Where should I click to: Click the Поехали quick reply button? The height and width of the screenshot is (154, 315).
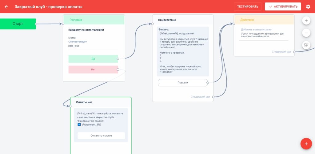point(183,83)
